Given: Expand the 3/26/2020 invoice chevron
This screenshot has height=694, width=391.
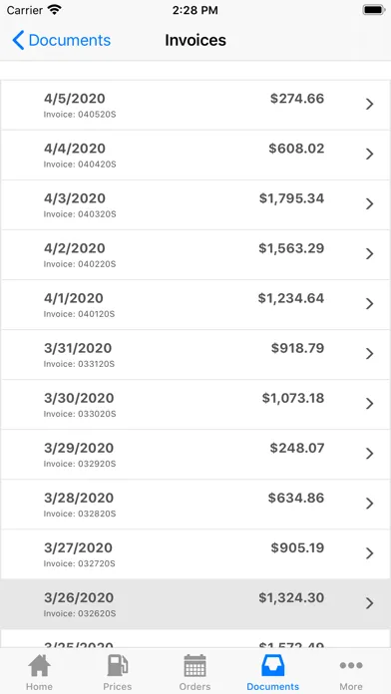Looking at the screenshot, I should tap(369, 603).
